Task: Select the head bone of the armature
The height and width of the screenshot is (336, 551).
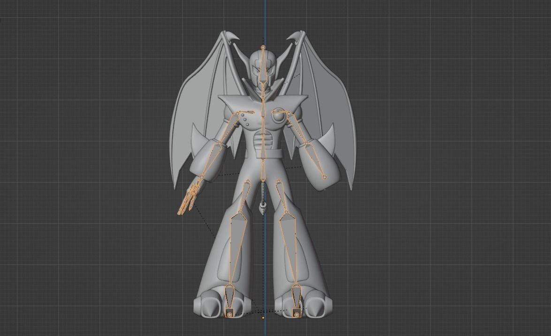Action: click(x=263, y=66)
